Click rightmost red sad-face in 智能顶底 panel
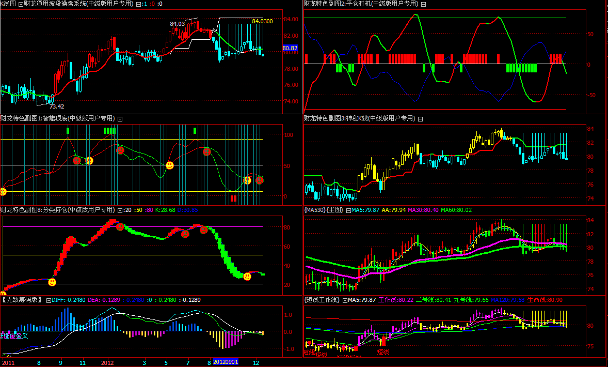This screenshot has height=367, width=608. click(x=260, y=180)
